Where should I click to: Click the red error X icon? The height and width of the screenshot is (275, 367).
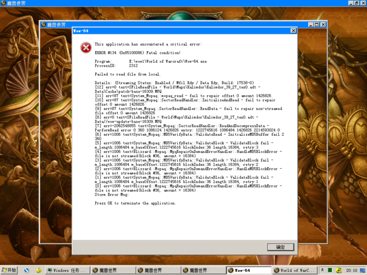coord(86,48)
